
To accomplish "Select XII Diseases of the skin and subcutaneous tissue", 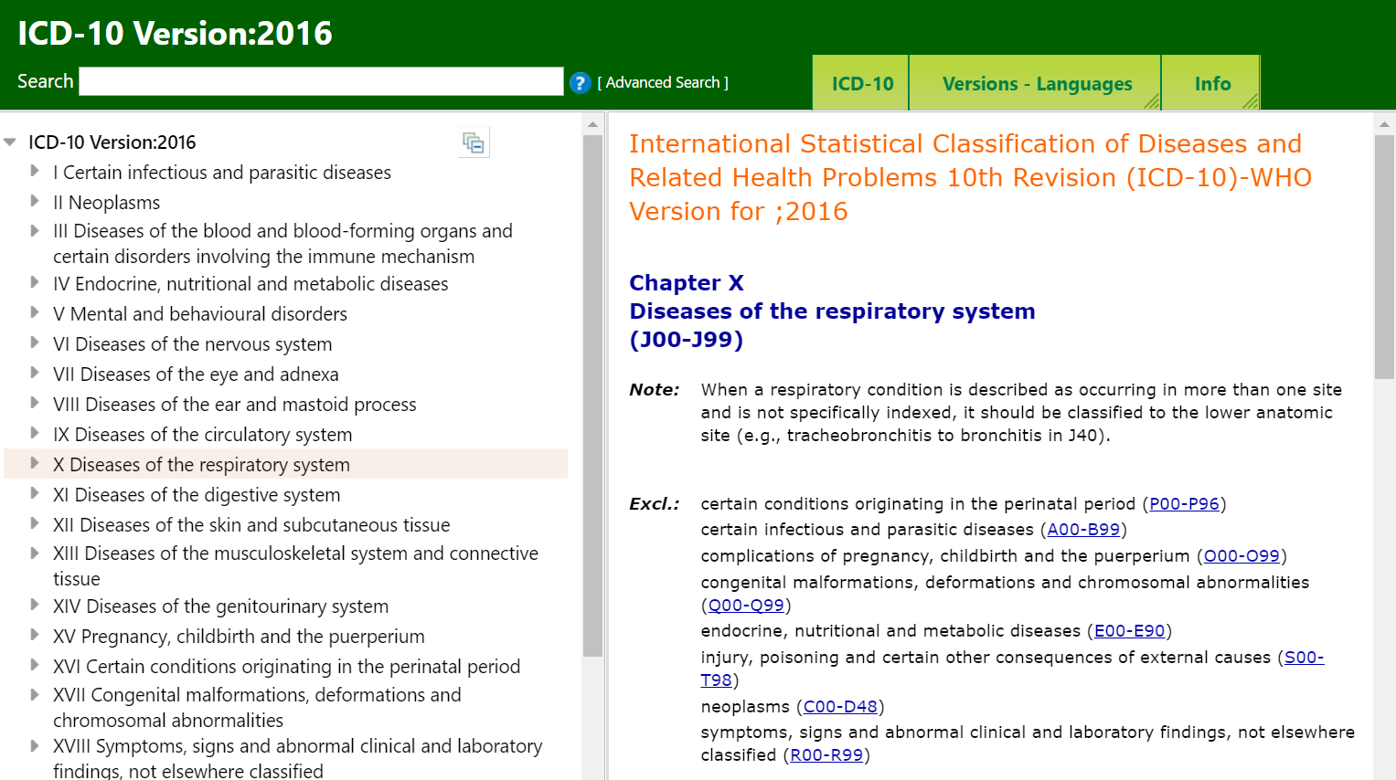I will click(251, 525).
